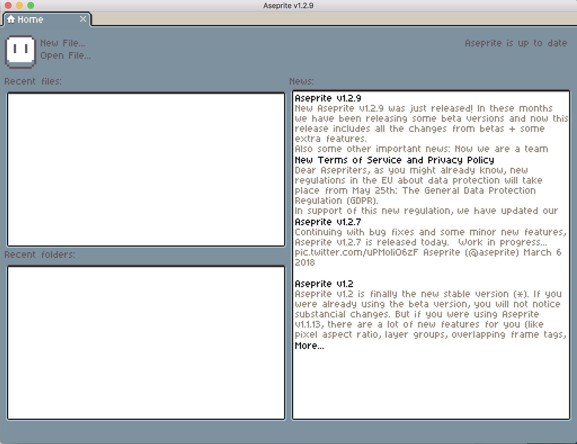Image resolution: width=577 pixels, height=444 pixels.
Task: Click the house icon on Home tab
Action: [x=11, y=19]
